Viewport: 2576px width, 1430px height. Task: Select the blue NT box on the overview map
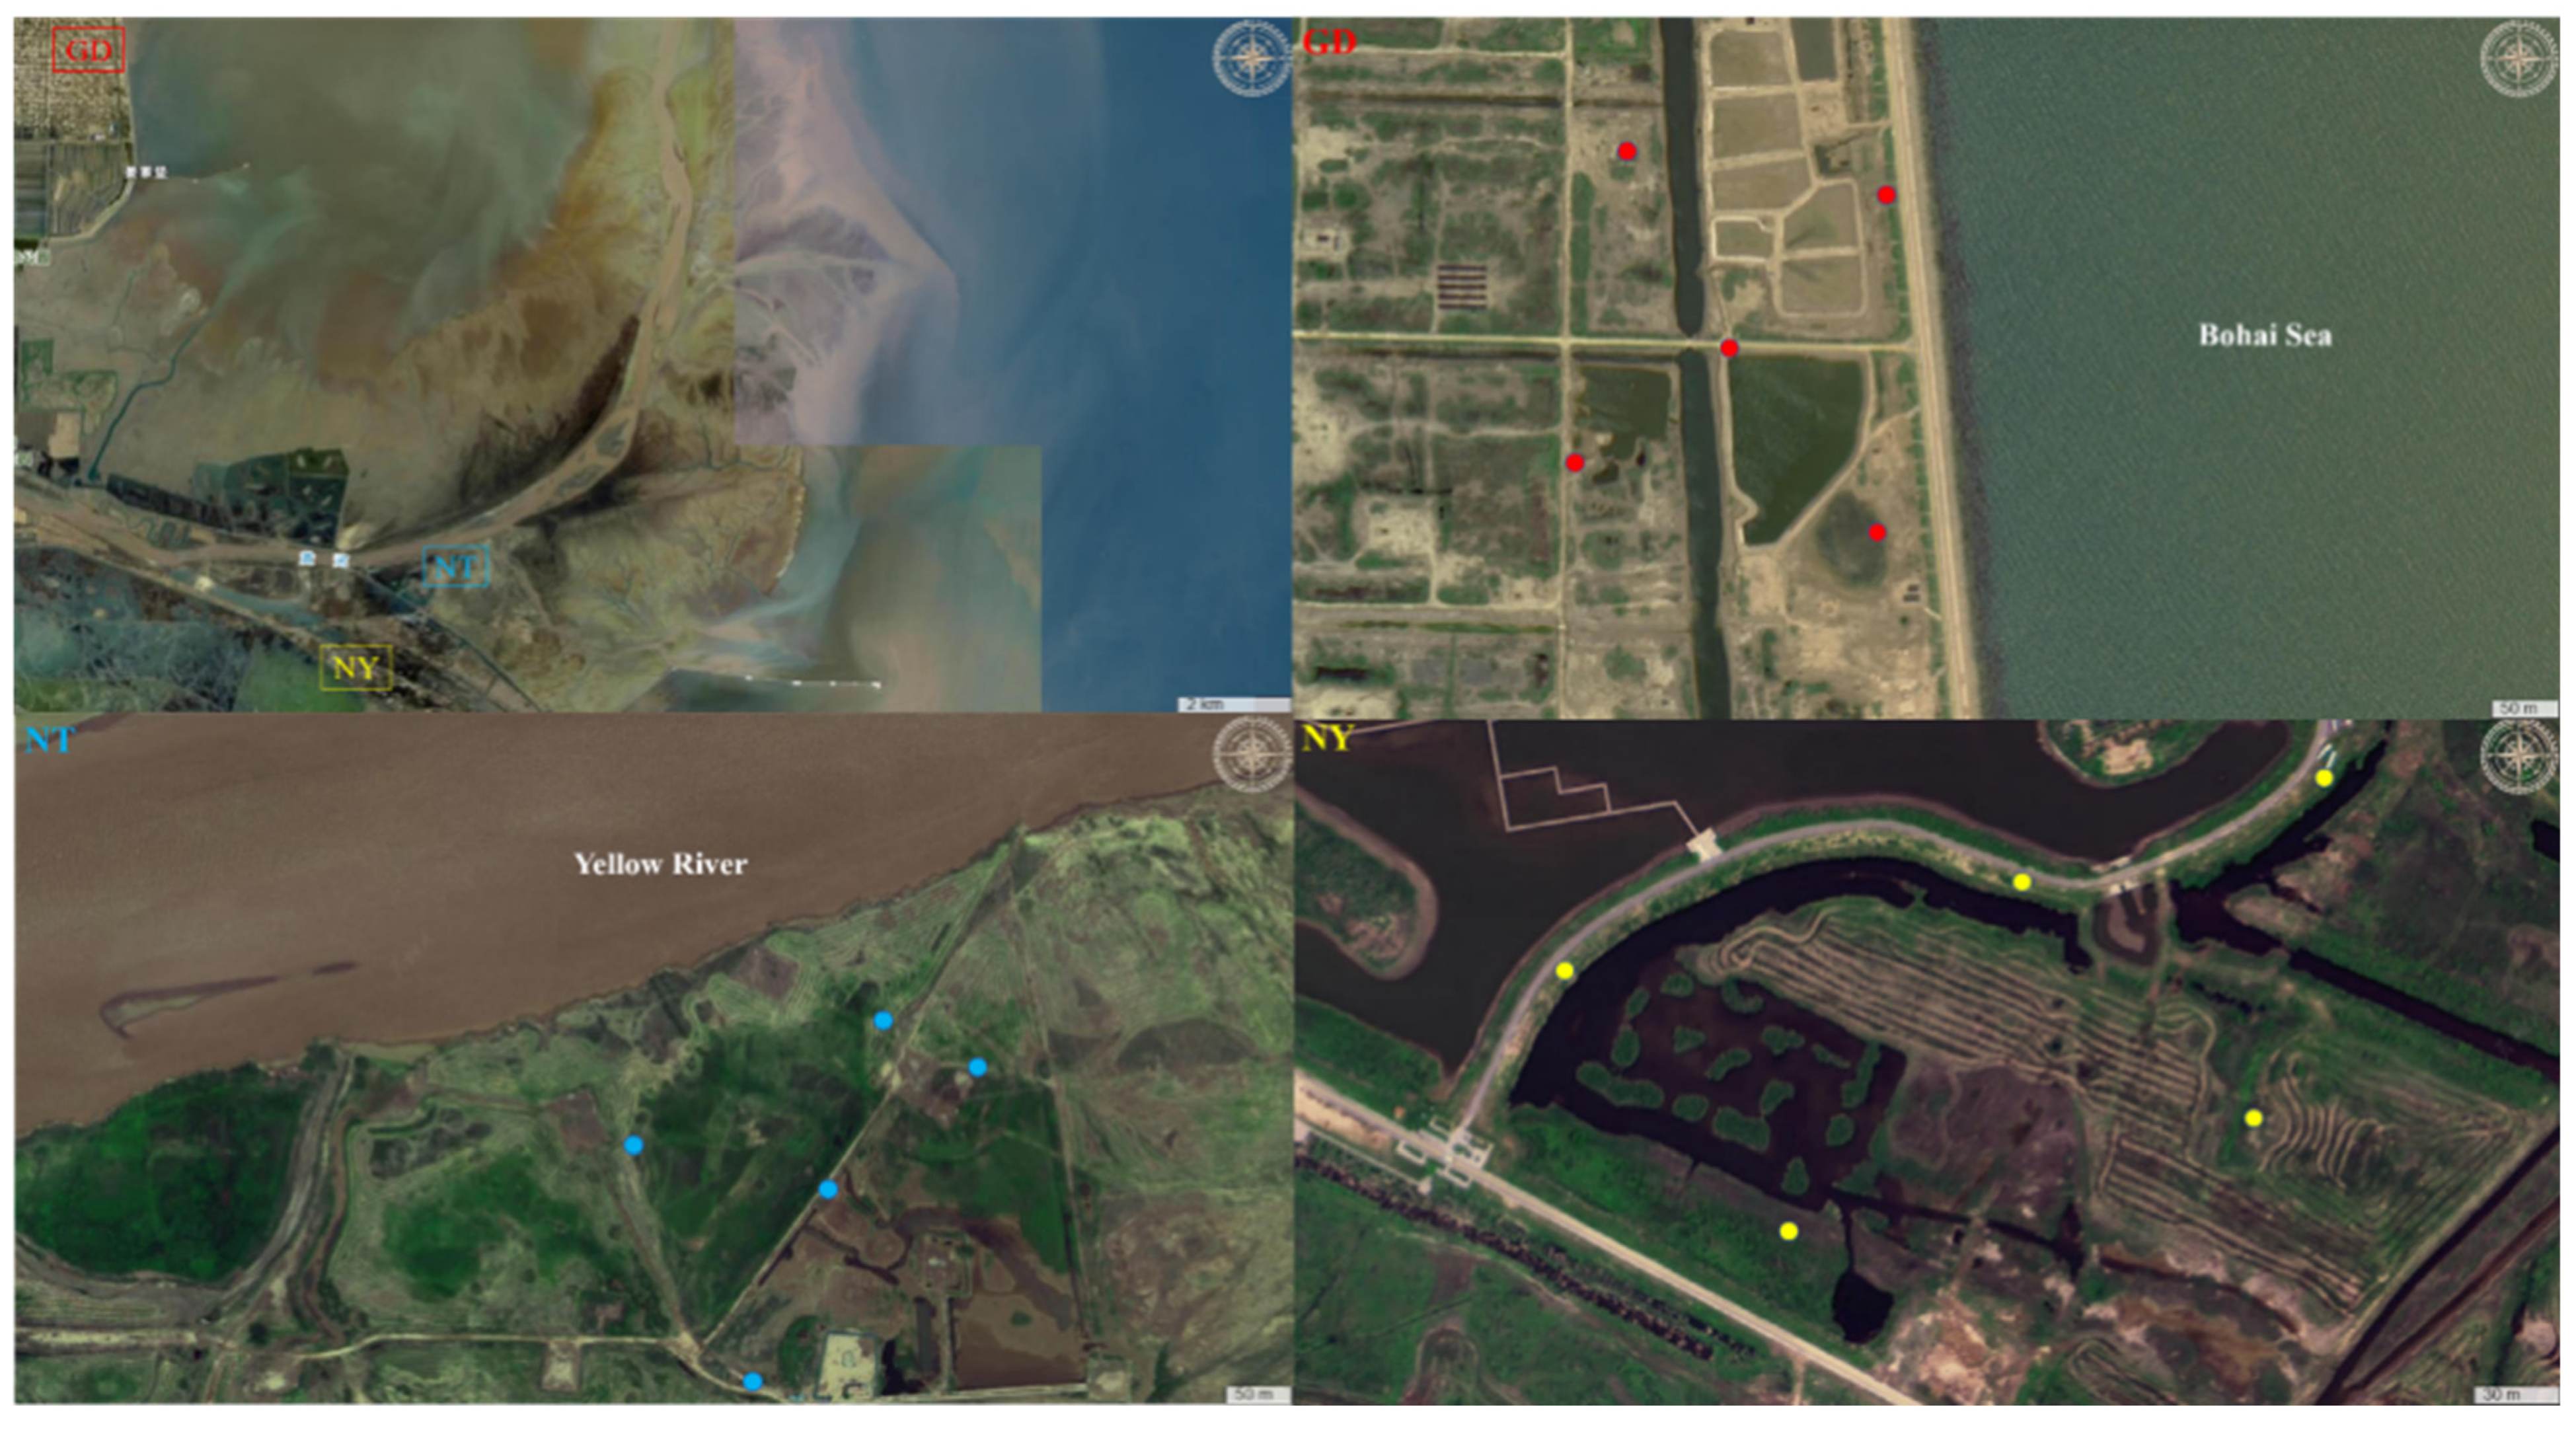pos(455,567)
